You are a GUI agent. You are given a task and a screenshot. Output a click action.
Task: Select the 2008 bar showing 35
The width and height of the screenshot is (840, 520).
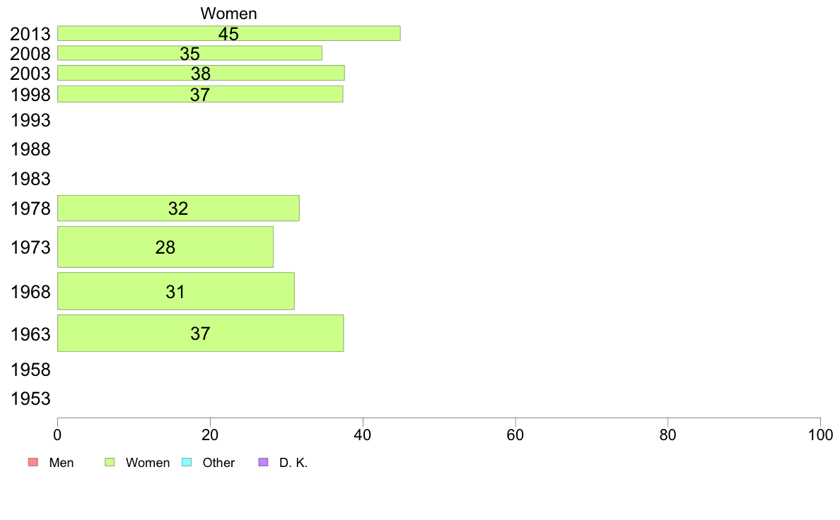pos(189,53)
